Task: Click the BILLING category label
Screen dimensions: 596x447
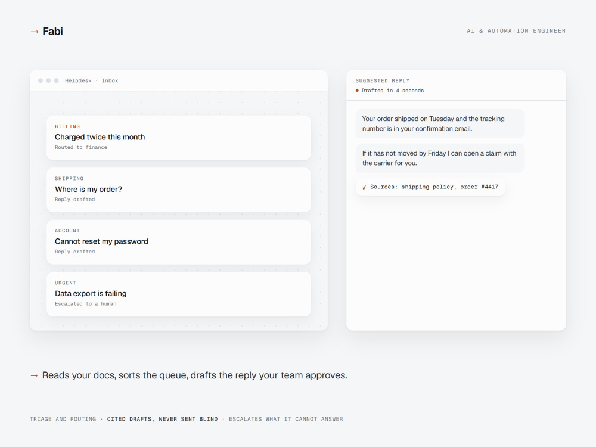Action: (x=67, y=126)
